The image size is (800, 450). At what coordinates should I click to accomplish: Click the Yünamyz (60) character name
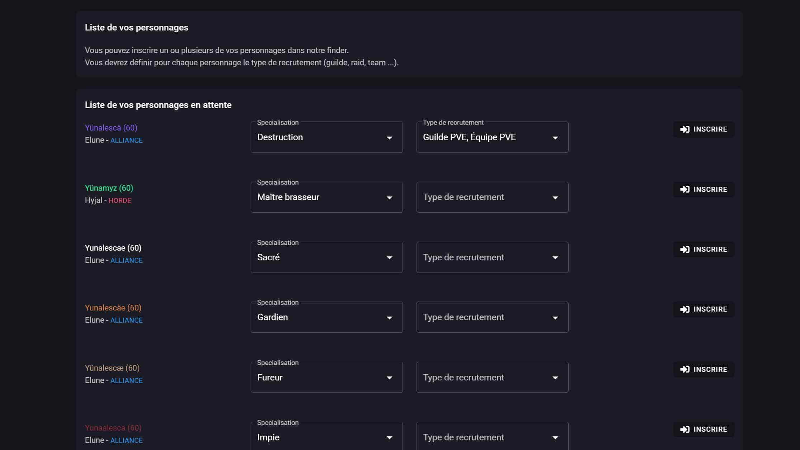pos(109,188)
